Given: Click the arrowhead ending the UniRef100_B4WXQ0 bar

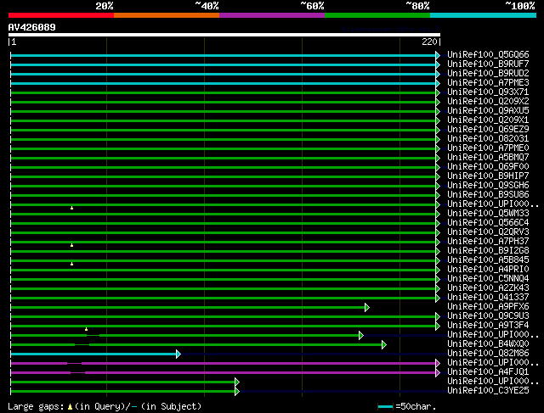Looking at the screenshot, I should [383, 344].
